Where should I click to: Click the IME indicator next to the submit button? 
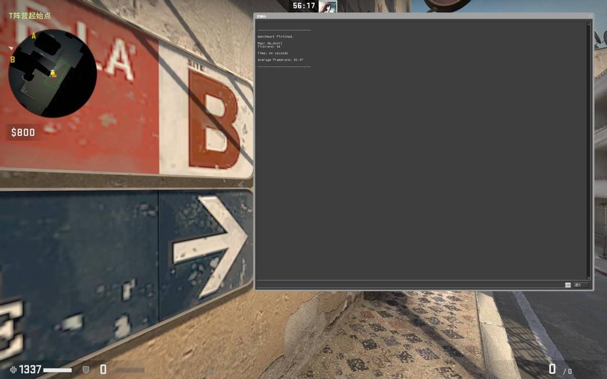point(568,285)
